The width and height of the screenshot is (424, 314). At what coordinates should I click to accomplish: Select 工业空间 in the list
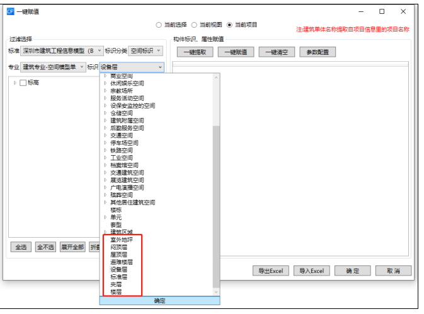(122, 158)
